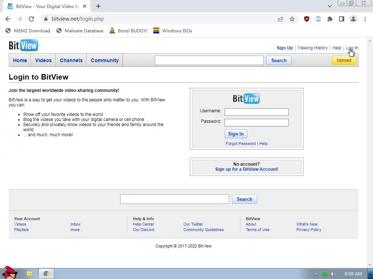Bookmark this page with the star icon
This screenshot has width=373, height=279.
coord(292,19)
